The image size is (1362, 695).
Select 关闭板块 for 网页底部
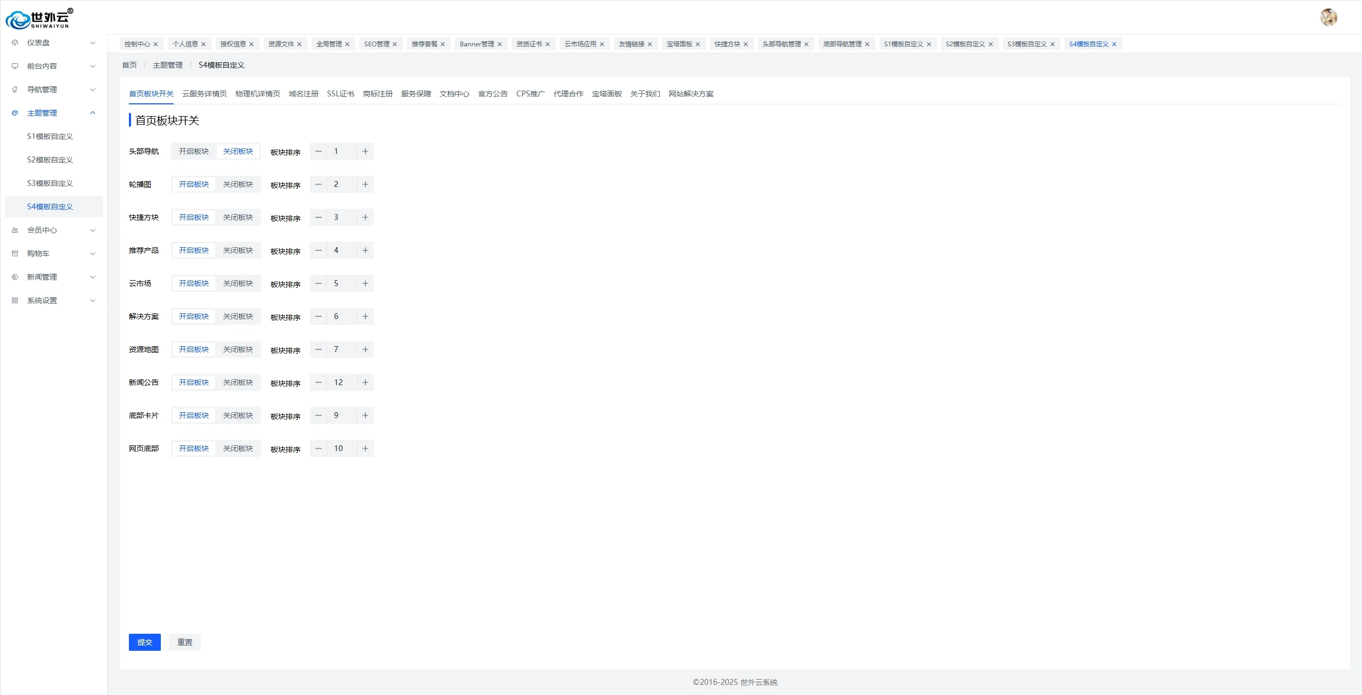pyautogui.click(x=238, y=448)
